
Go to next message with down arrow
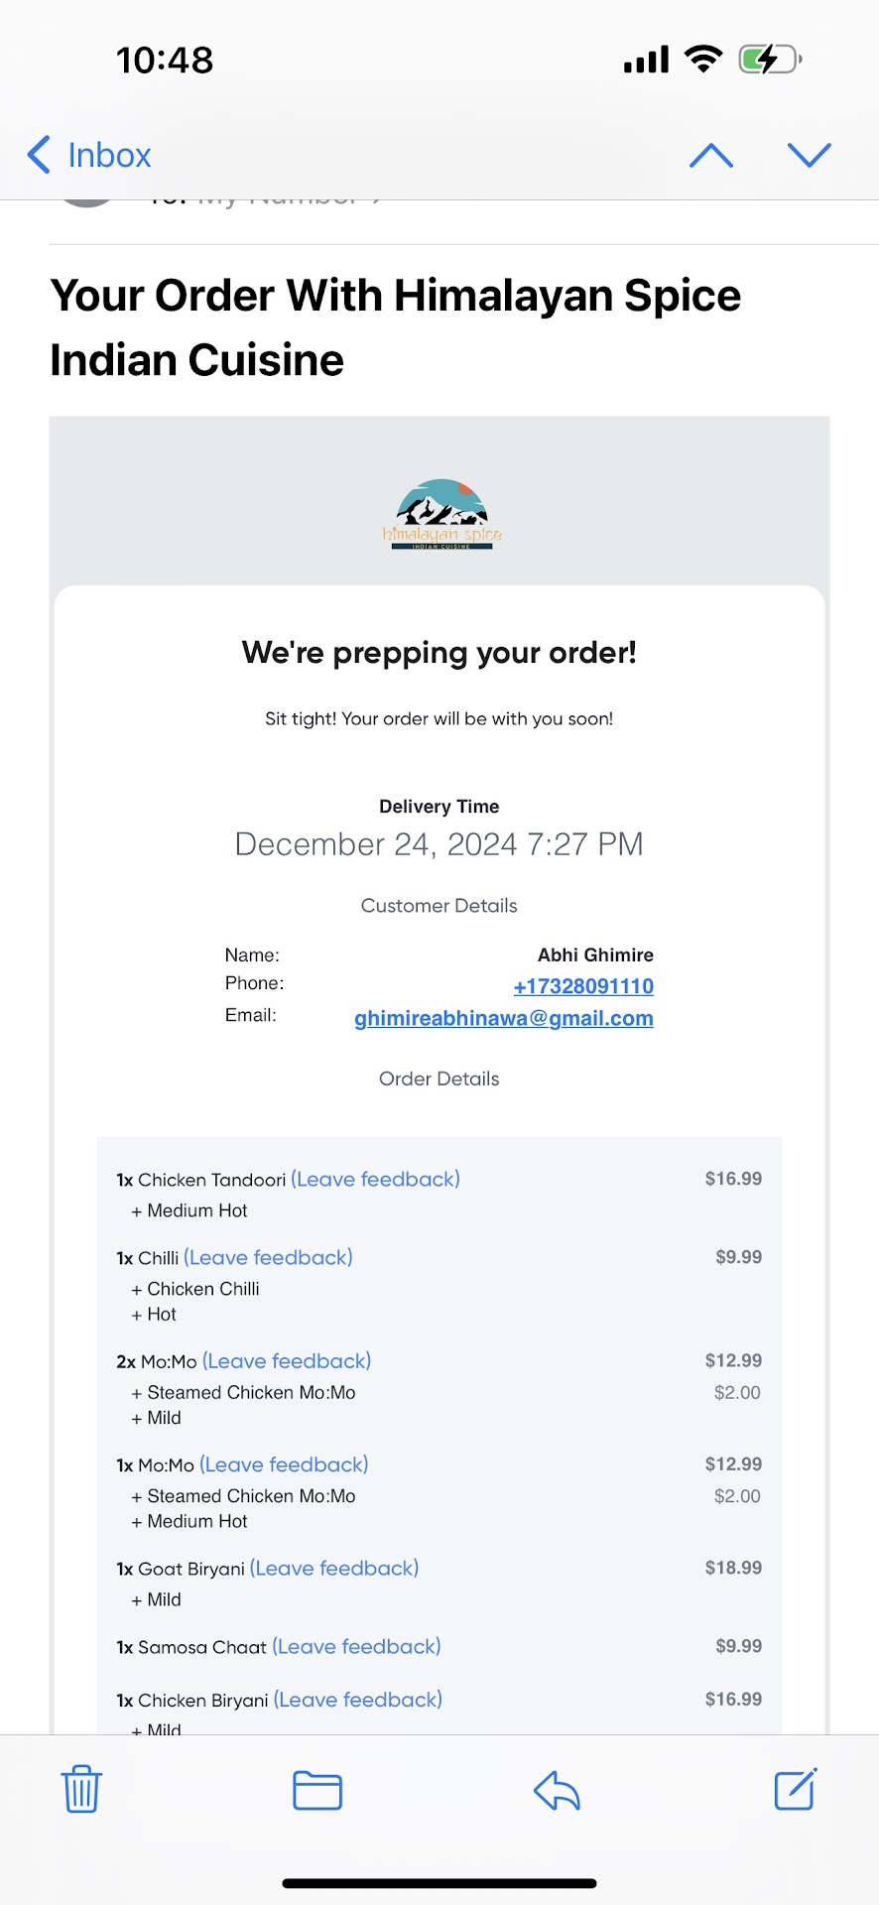tap(809, 155)
